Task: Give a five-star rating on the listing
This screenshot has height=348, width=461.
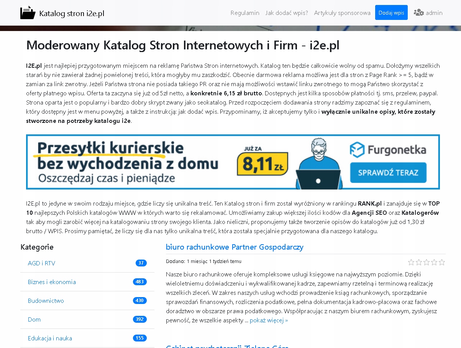Action: pyautogui.click(x=442, y=262)
